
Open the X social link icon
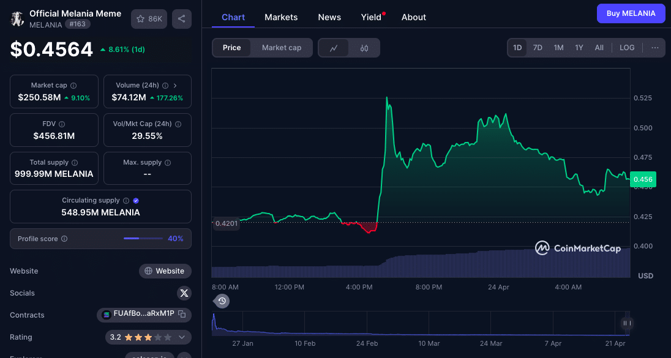[184, 293]
